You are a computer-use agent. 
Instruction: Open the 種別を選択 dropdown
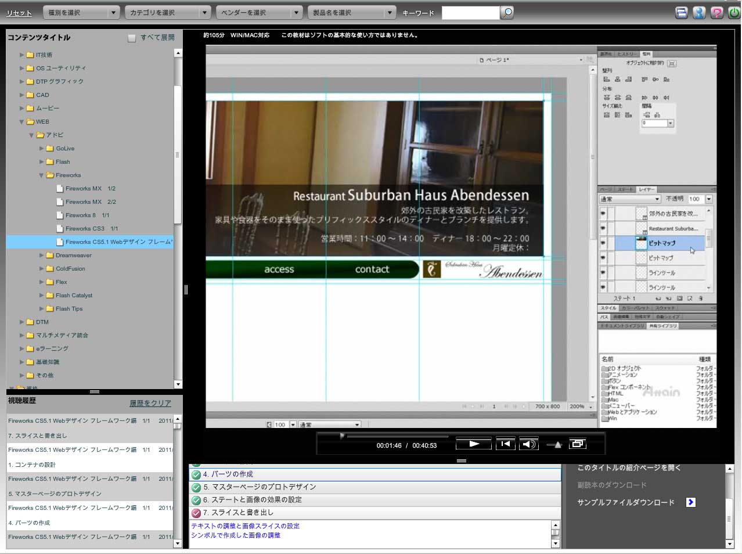[x=81, y=12]
